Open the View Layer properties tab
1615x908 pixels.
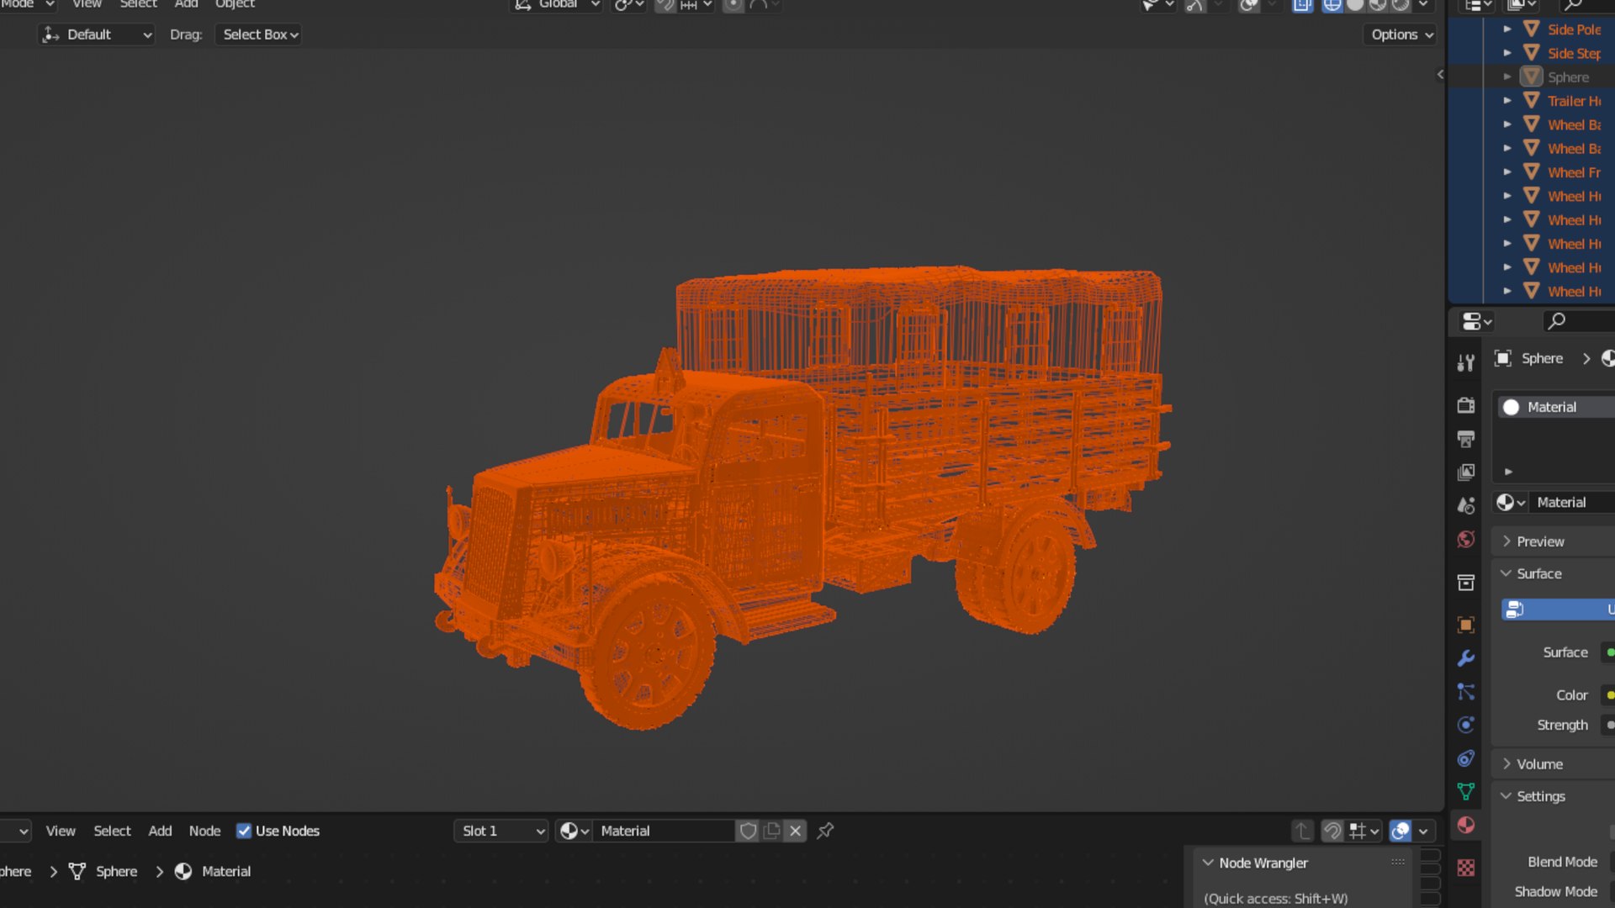[x=1465, y=472]
